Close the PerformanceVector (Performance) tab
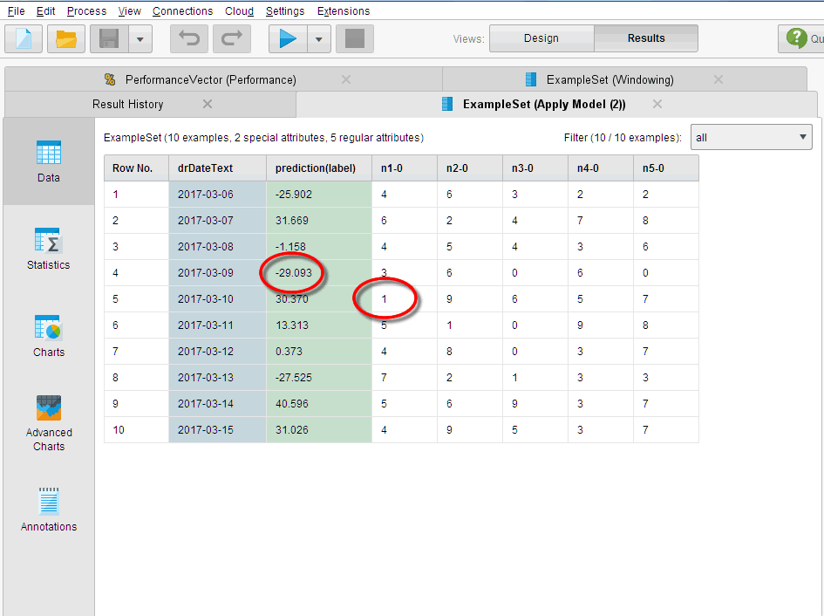The image size is (824, 616). 346,79
